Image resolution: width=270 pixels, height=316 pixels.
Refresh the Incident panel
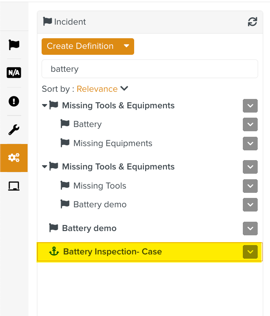(253, 22)
